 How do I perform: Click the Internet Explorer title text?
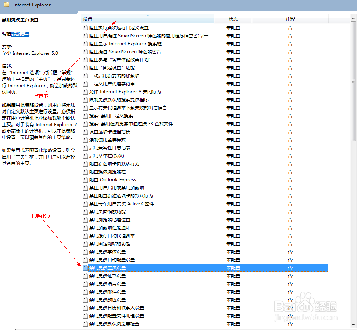pyautogui.click(x=32, y=5)
